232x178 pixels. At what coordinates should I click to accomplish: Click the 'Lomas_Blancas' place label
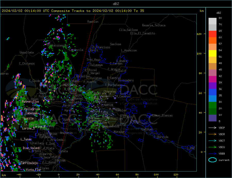pos(162,115)
